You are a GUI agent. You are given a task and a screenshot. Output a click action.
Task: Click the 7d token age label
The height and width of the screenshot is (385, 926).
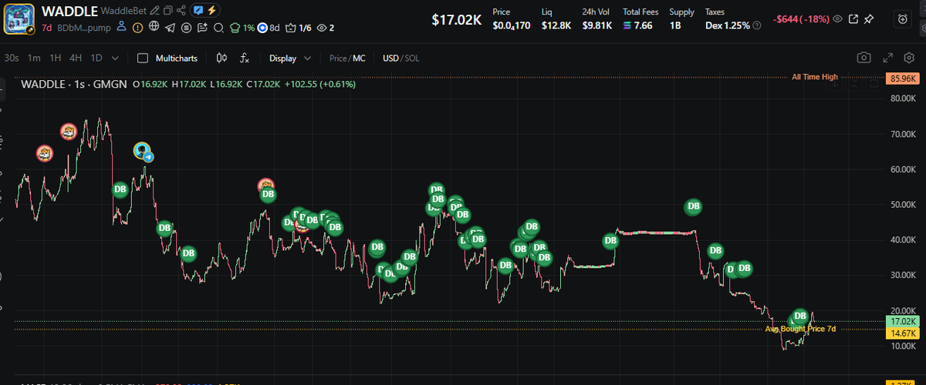tap(46, 28)
